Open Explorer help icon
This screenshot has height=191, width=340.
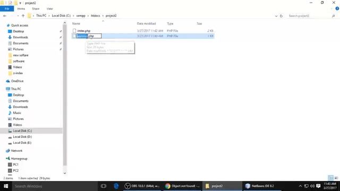(337, 8)
